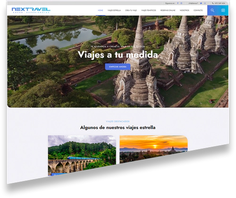Open the VIAJES ESTRELLA menu
This screenshot has width=236, height=198.
[114, 10]
